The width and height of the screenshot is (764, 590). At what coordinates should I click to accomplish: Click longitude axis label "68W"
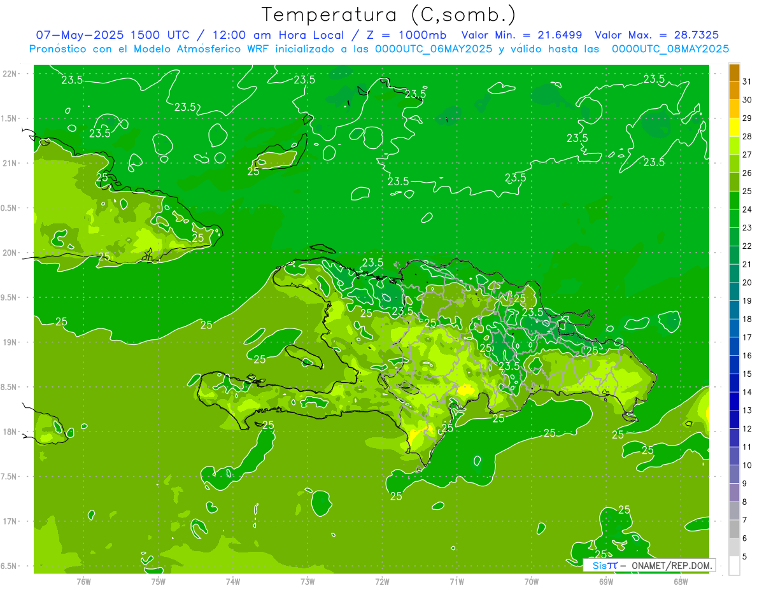[x=681, y=581]
